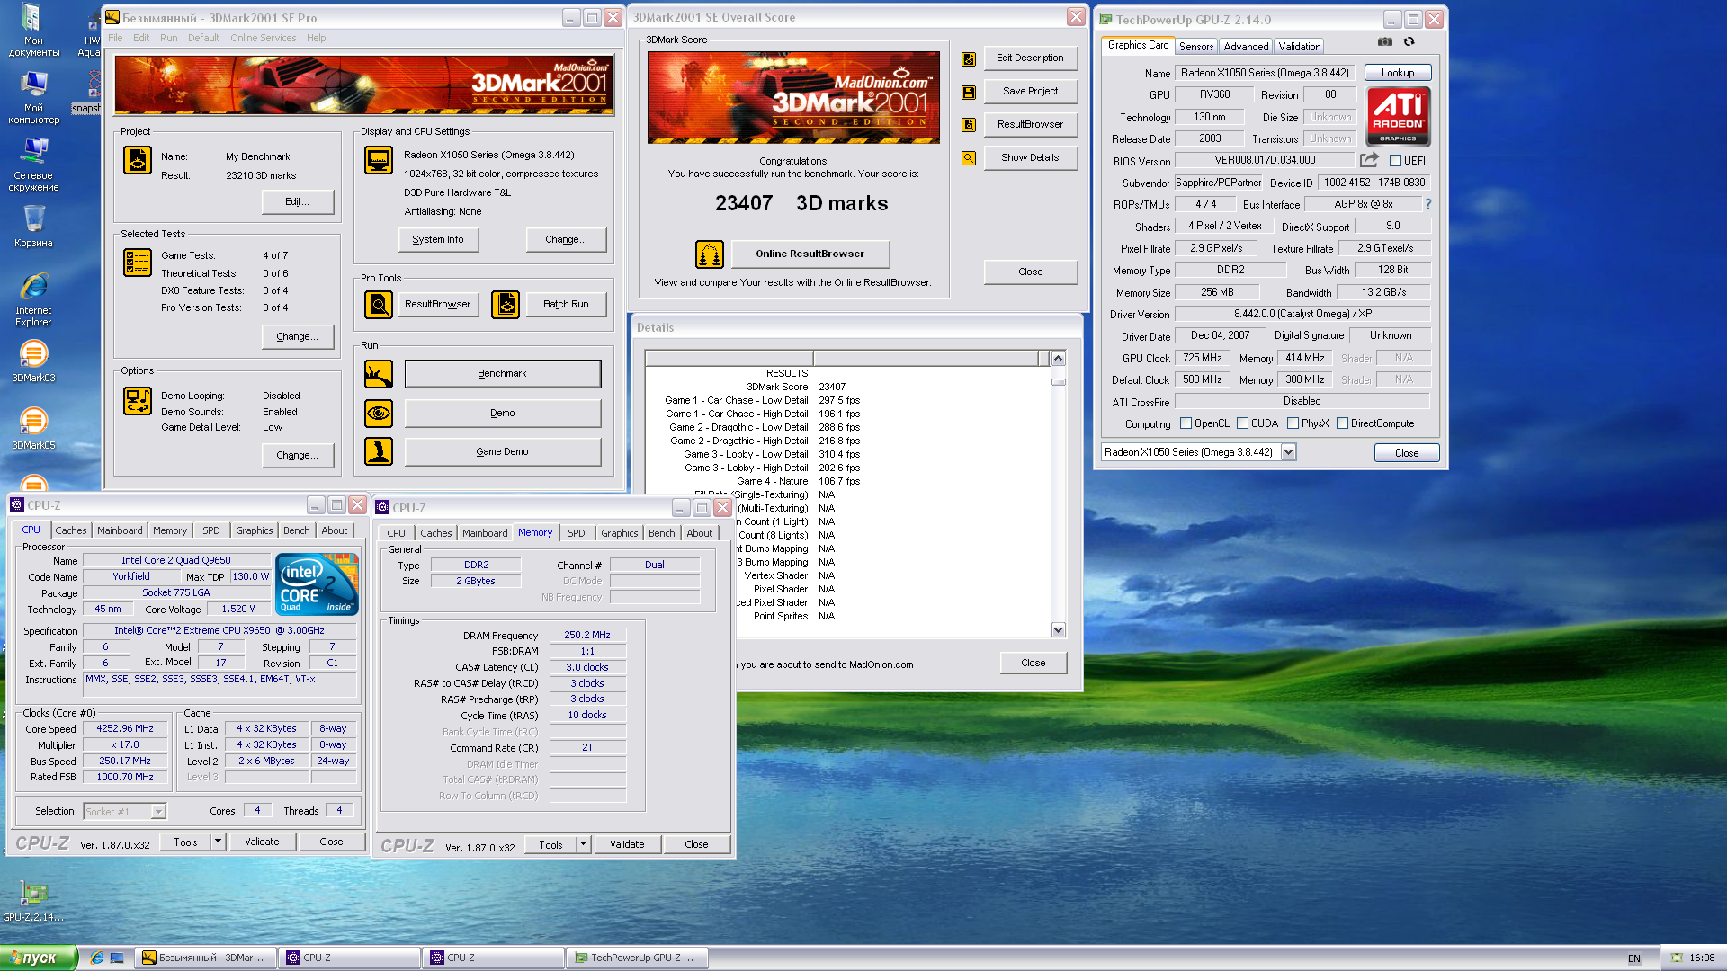
Task: Click the Batch Run icon in Pro Tools
Action: point(506,305)
